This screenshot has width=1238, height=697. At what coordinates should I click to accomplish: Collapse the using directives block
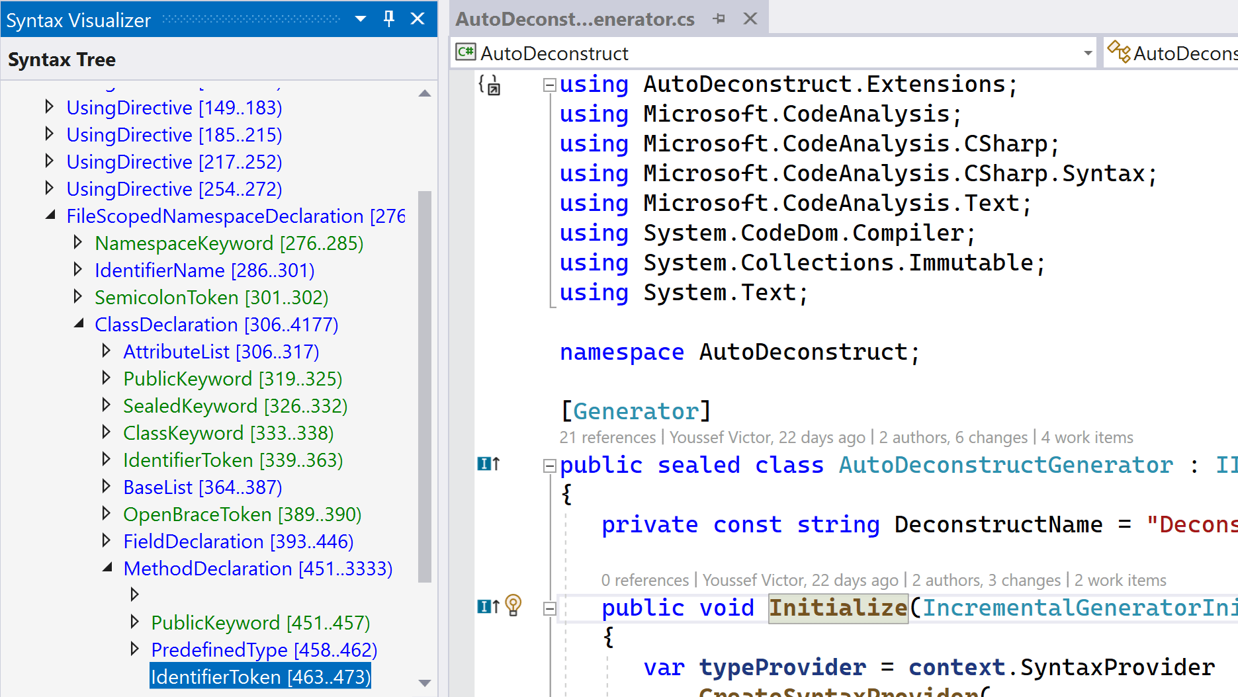tap(549, 85)
